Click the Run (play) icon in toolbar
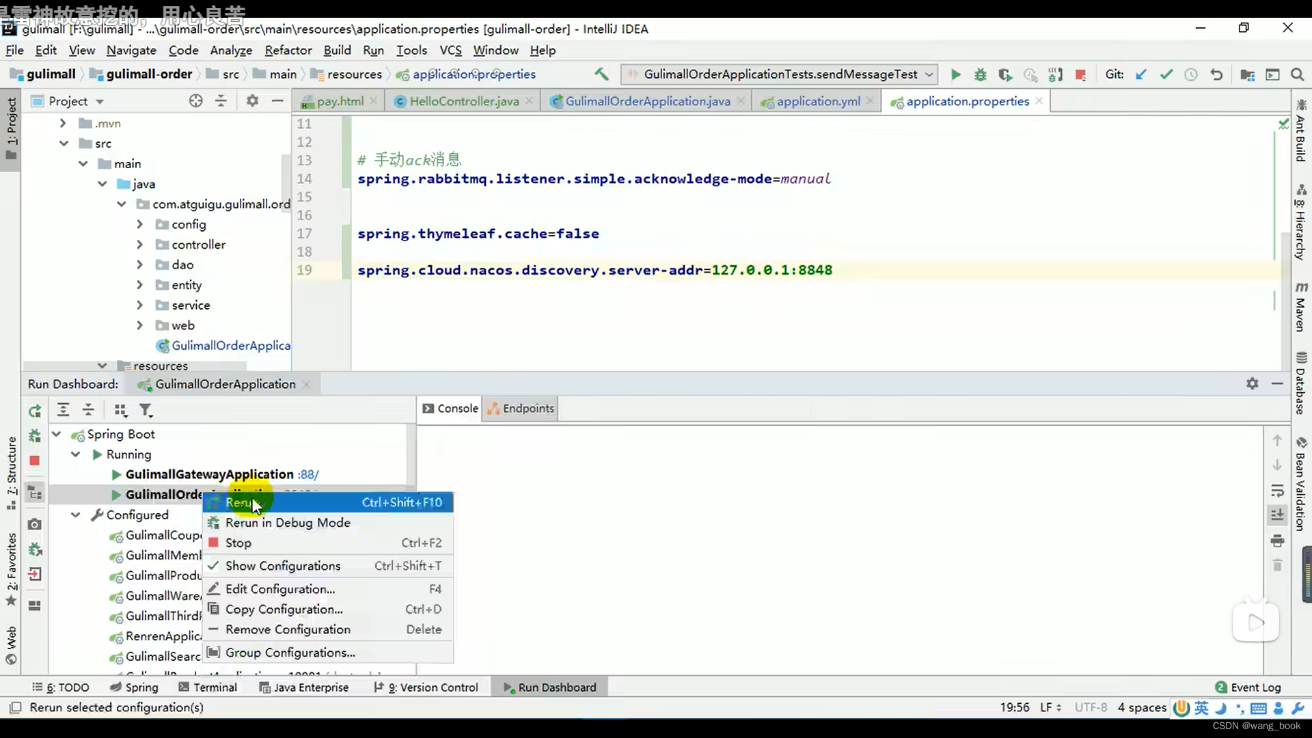Screen dimensions: 1312x738 955,74
